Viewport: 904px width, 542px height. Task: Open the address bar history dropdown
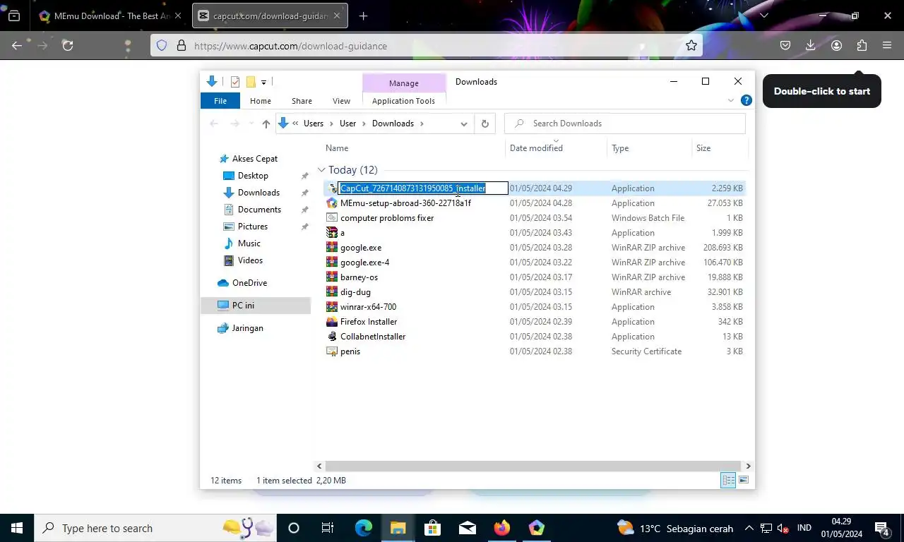464,124
